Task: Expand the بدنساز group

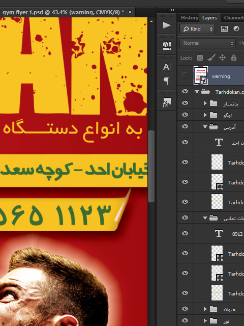Action: pyautogui.click(x=205, y=103)
